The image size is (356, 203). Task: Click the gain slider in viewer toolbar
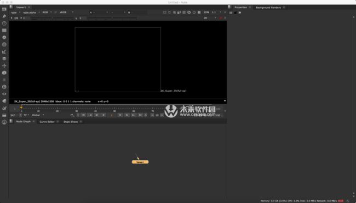52,18
